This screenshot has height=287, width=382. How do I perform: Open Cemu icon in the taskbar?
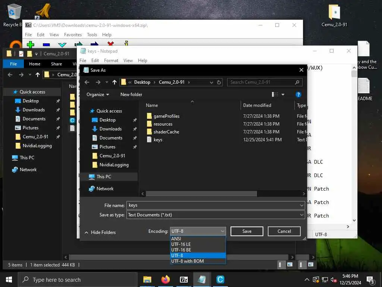[x=220, y=280]
